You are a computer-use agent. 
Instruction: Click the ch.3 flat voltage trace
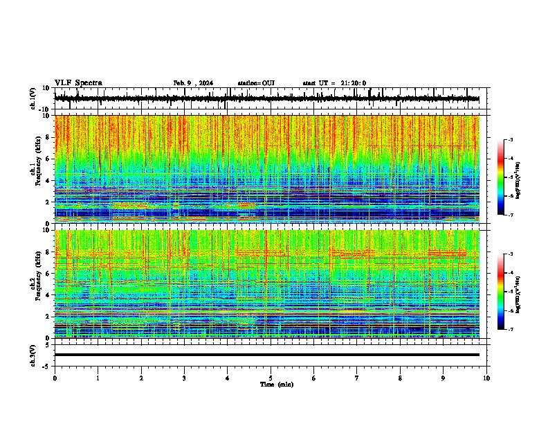(x=266, y=355)
